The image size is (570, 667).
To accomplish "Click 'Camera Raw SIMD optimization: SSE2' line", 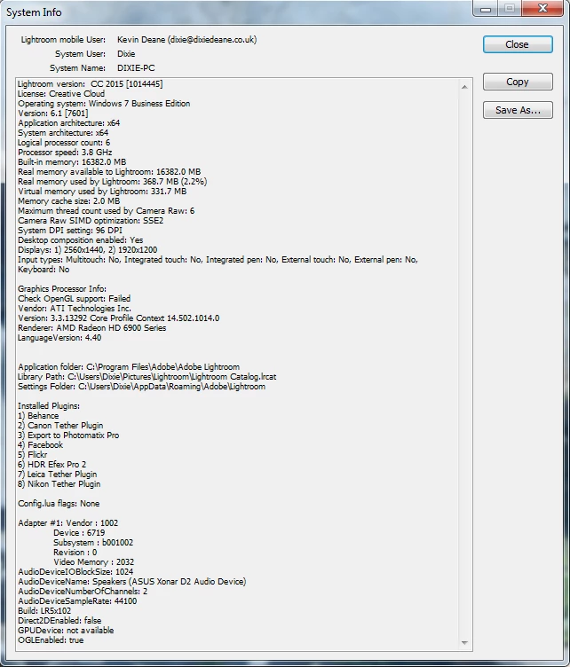I will (x=91, y=221).
